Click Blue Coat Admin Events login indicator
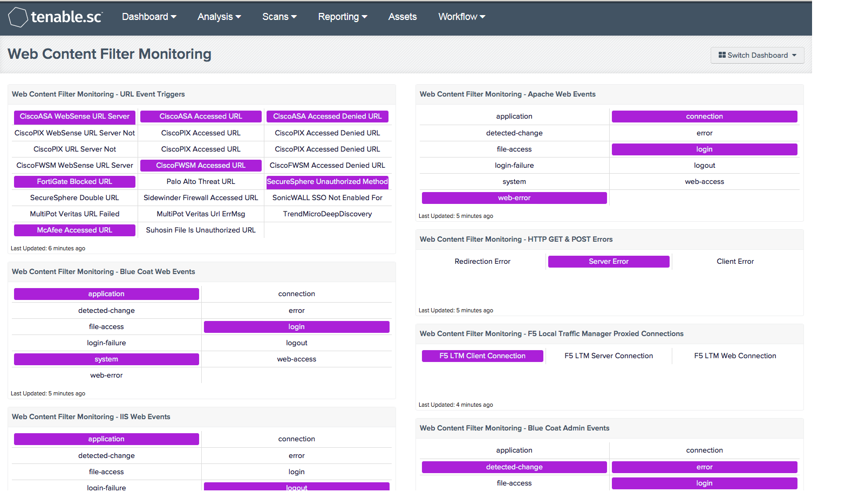 [704, 483]
